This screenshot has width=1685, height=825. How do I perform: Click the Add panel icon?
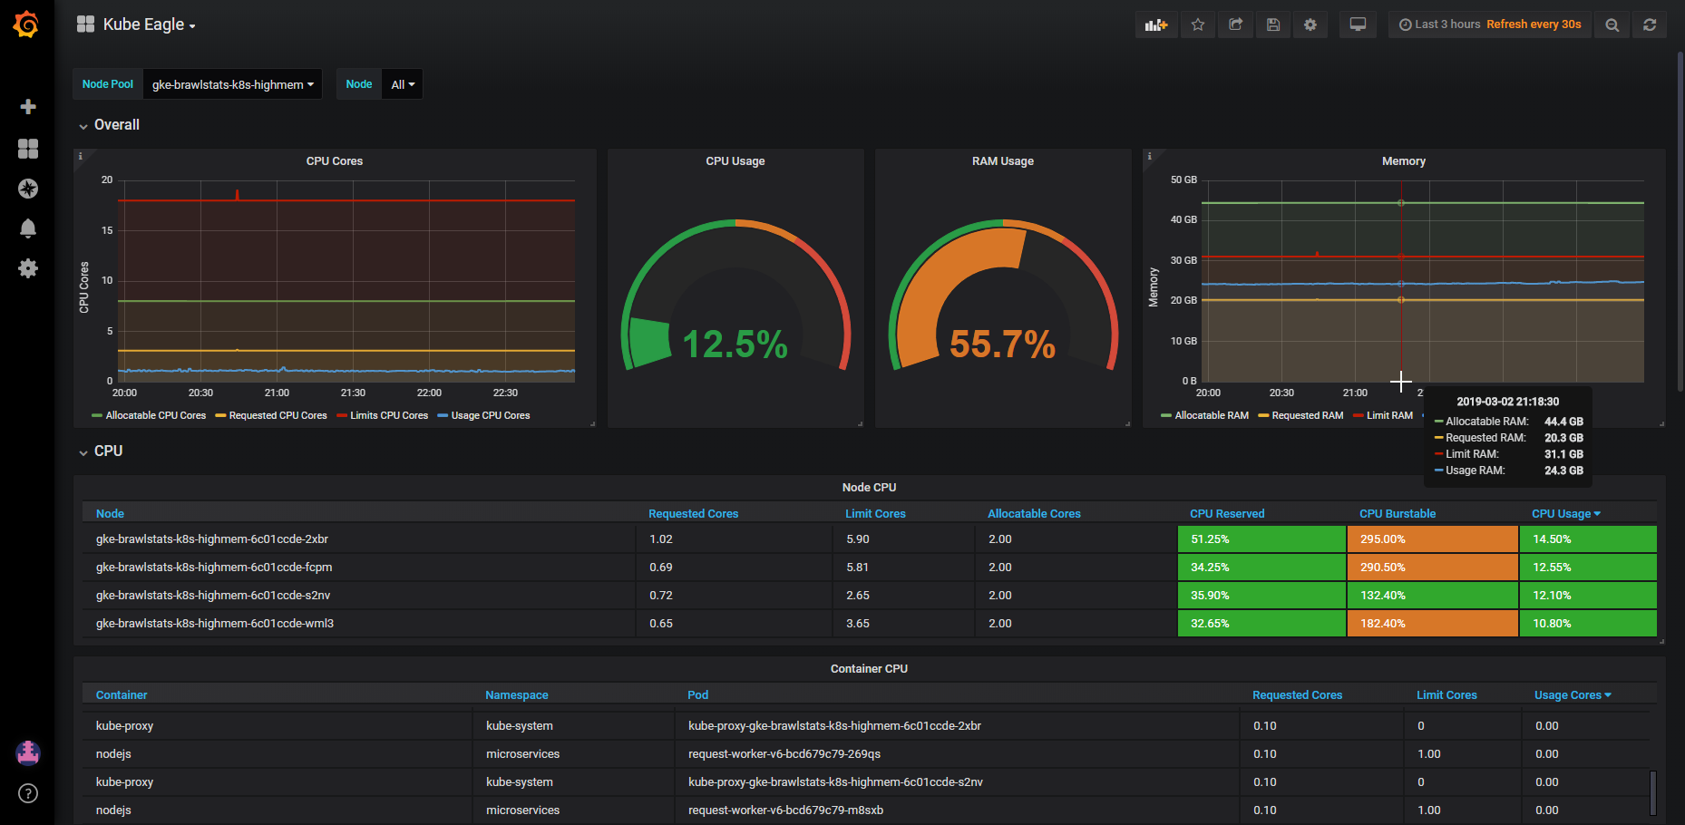click(x=1156, y=24)
